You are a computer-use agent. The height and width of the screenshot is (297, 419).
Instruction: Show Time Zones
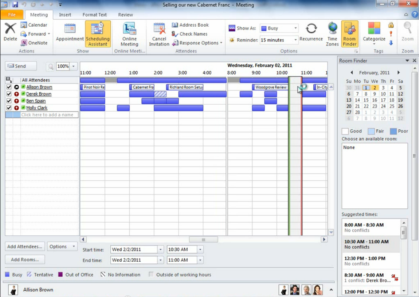pos(333,34)
